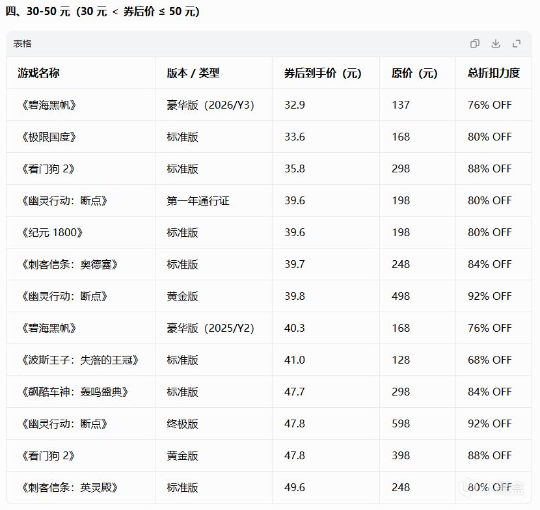This screenshot has width=540, height=510.
Task: Click 豪华版（2026/Y3）cell
Action: tap(210, 105)
